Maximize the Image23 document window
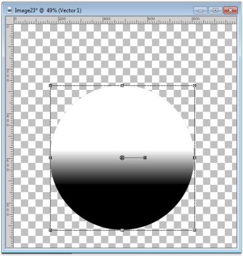Screen dimensions: 243x256 point(216,10)
